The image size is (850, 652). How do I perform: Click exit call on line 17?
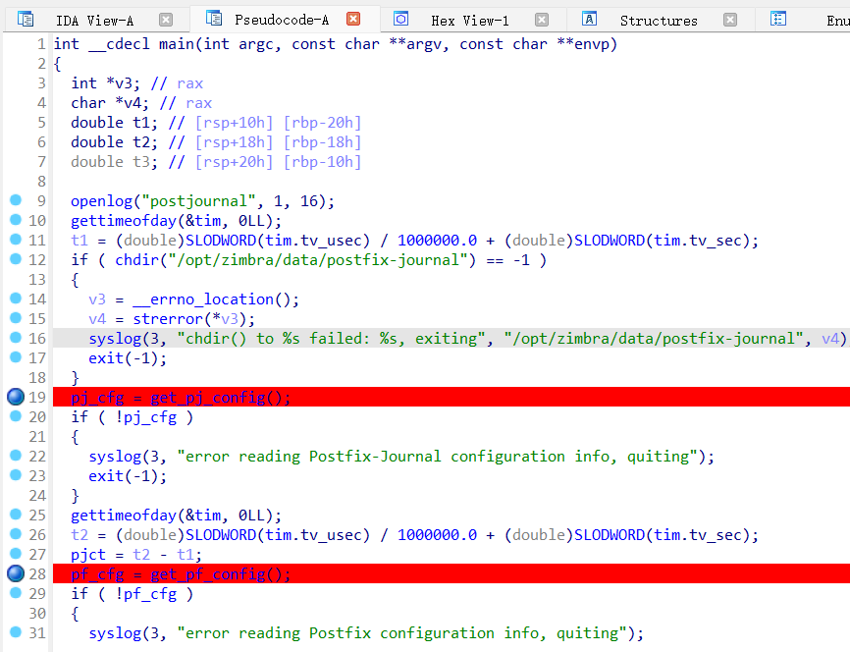tap(106, 358)
